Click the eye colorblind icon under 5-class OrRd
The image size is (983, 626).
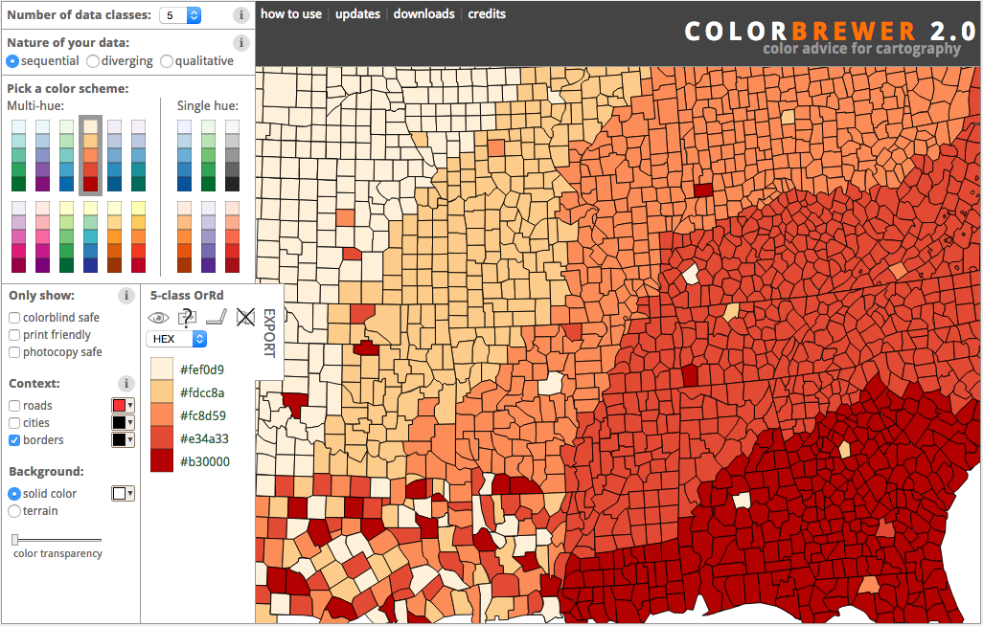coord(158,318)
